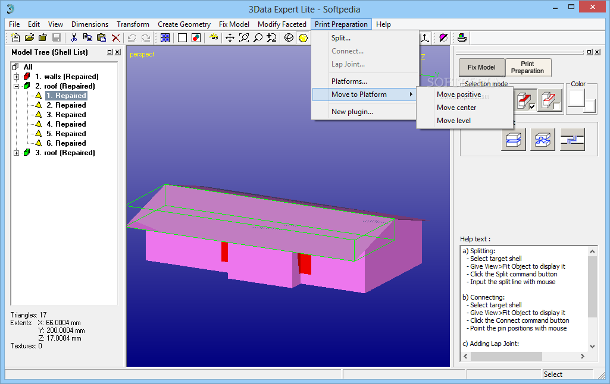Collapse the '2. roof (Repaired)' tree node
610x384 pixels.
[16, 86]
